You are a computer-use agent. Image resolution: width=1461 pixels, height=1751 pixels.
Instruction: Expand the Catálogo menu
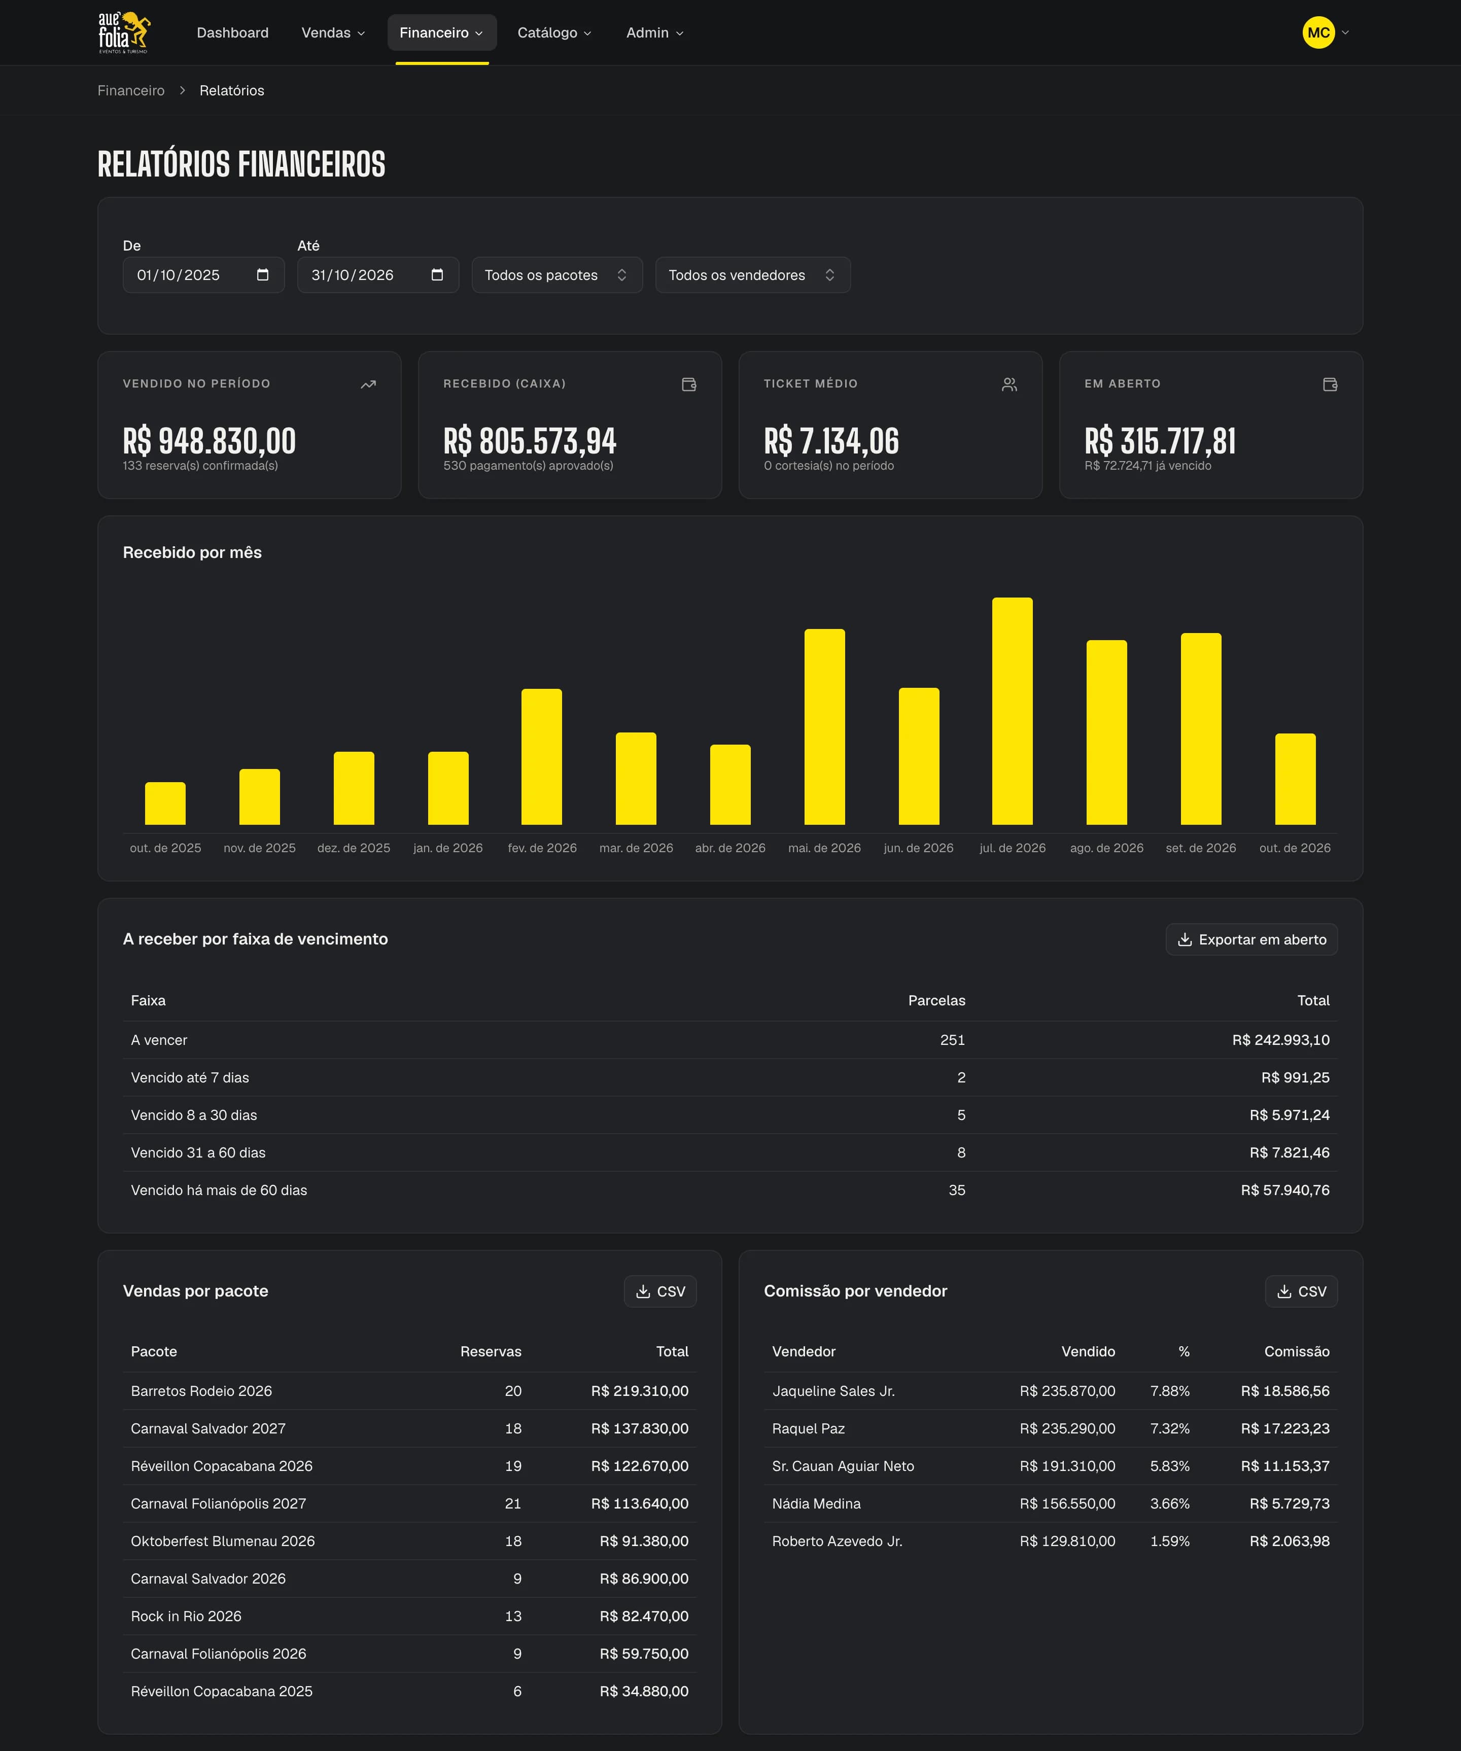554,32
